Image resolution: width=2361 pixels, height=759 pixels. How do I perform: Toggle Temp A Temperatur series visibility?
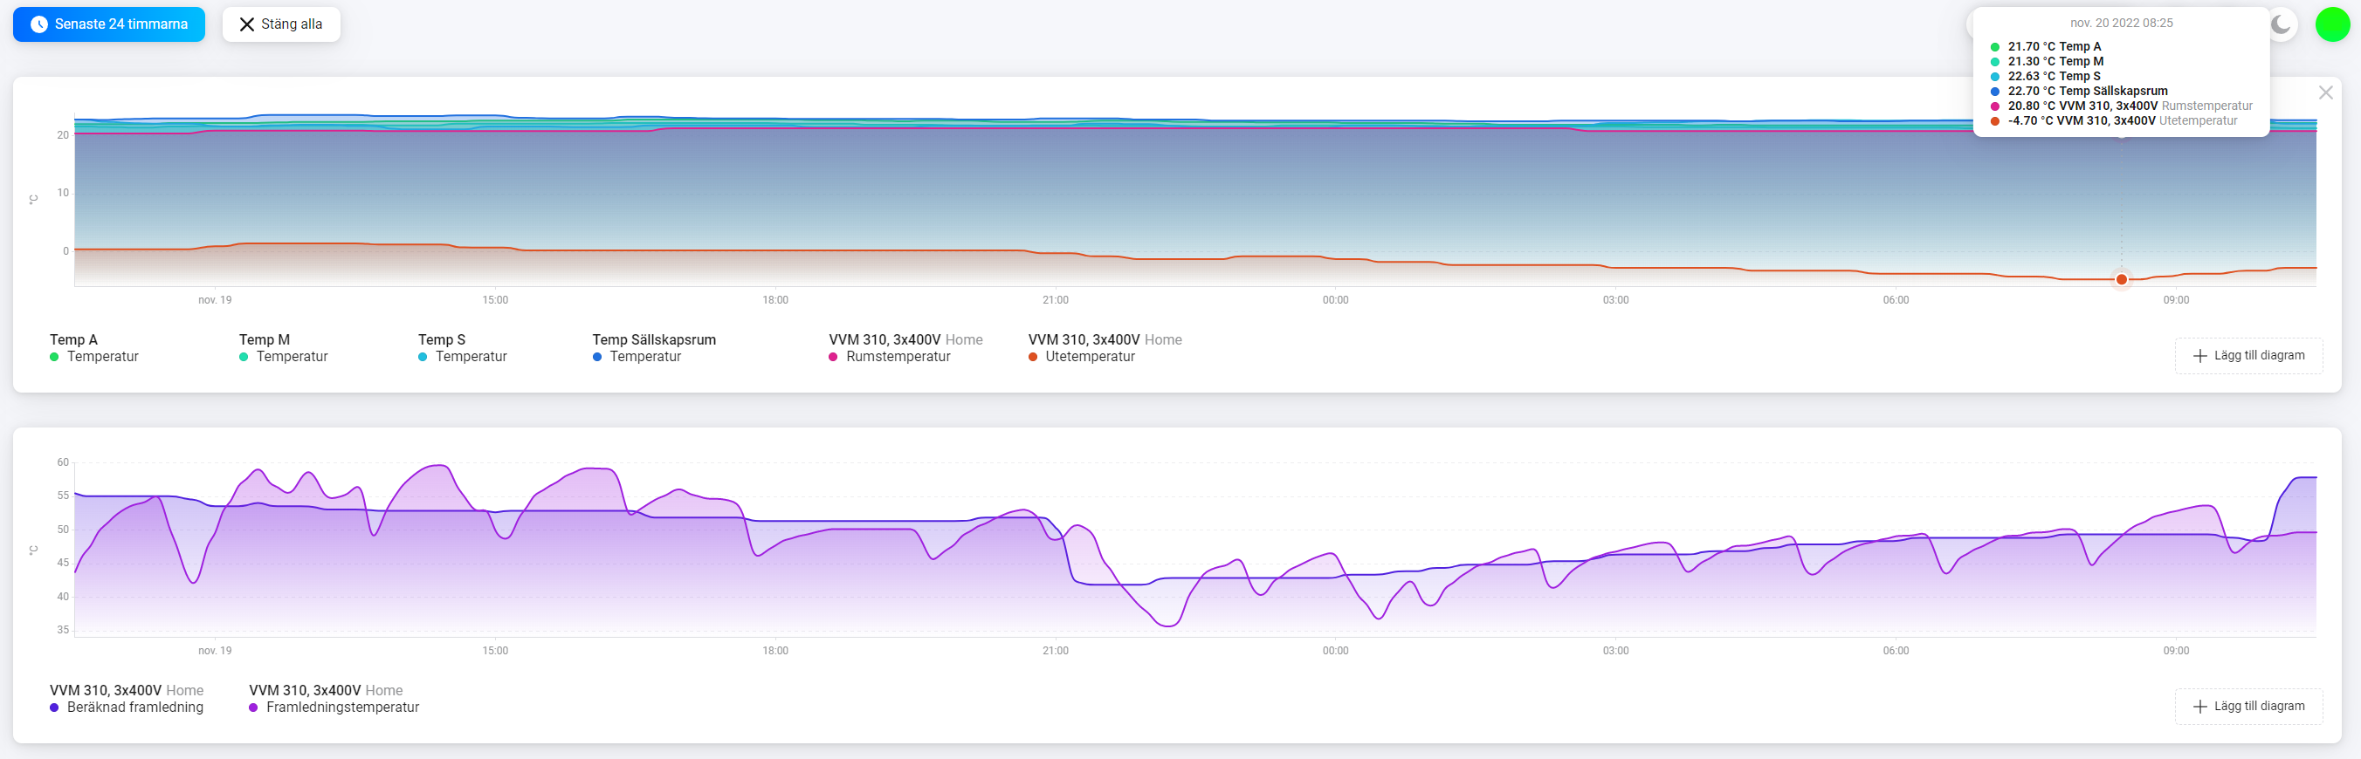[x=94, y=348]
